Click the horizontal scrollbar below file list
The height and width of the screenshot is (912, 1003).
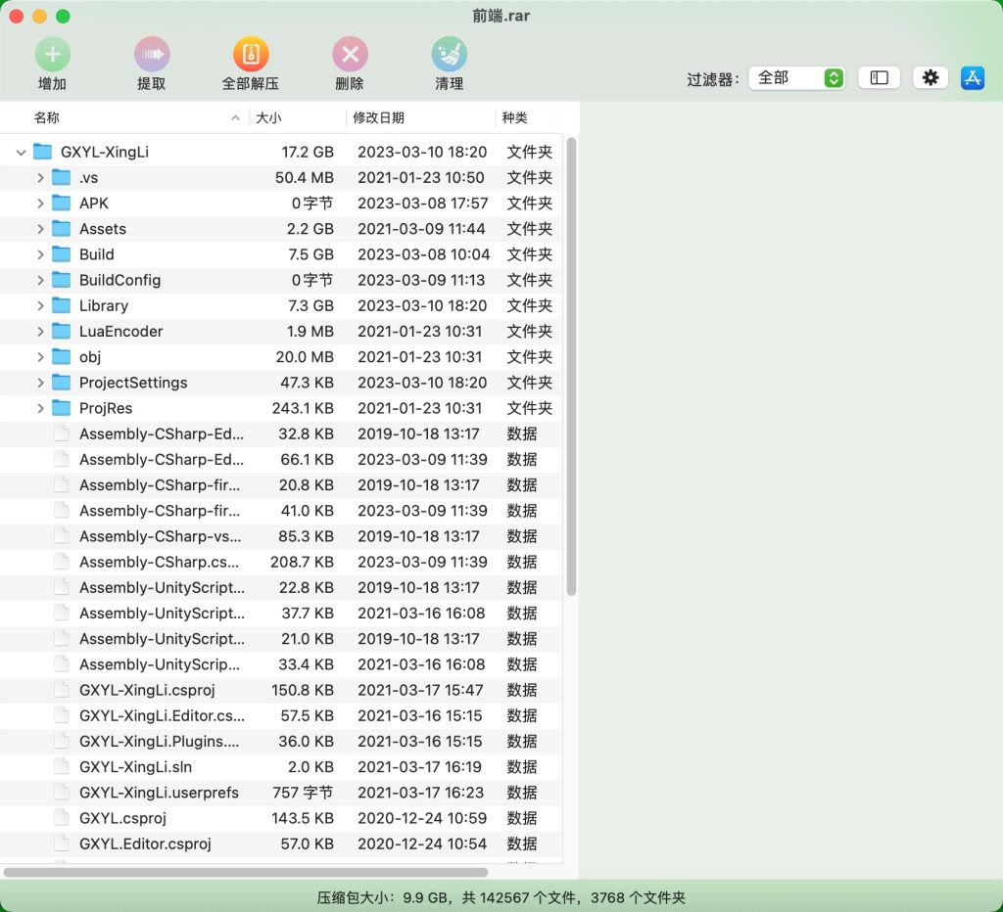tap(245, 871)
